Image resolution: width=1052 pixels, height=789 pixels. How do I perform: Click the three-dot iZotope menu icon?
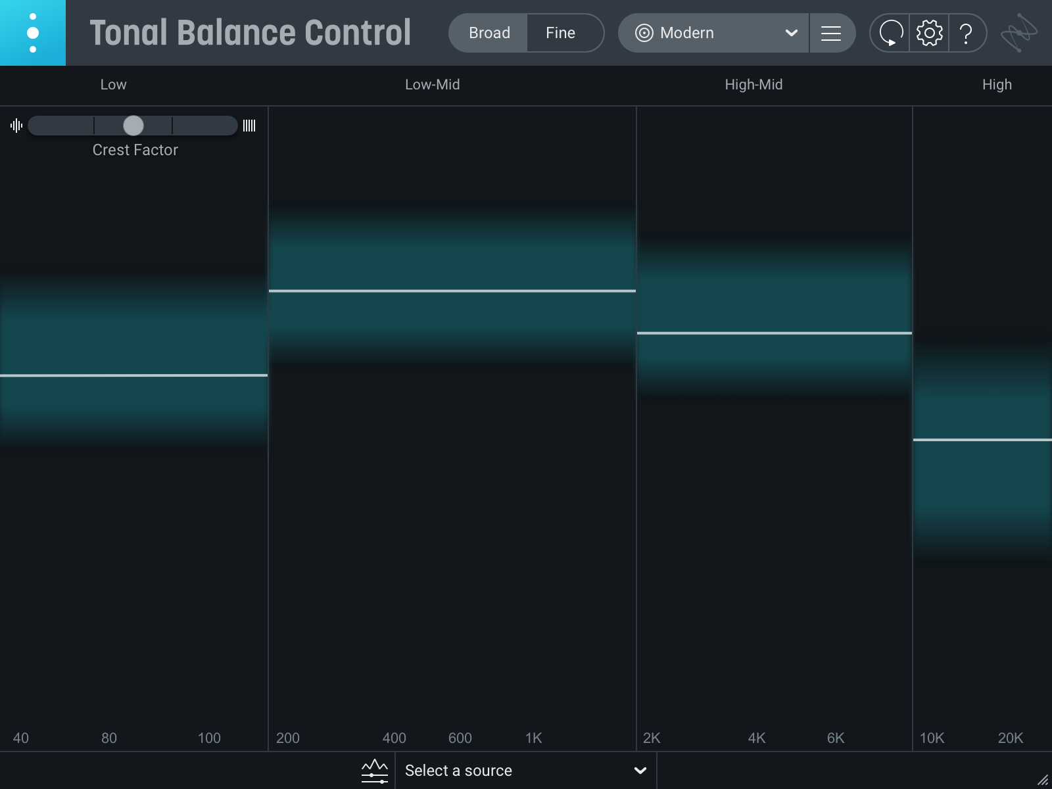tap(32, 33)
